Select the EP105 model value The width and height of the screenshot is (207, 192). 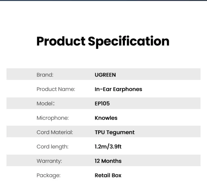point(102,103)
